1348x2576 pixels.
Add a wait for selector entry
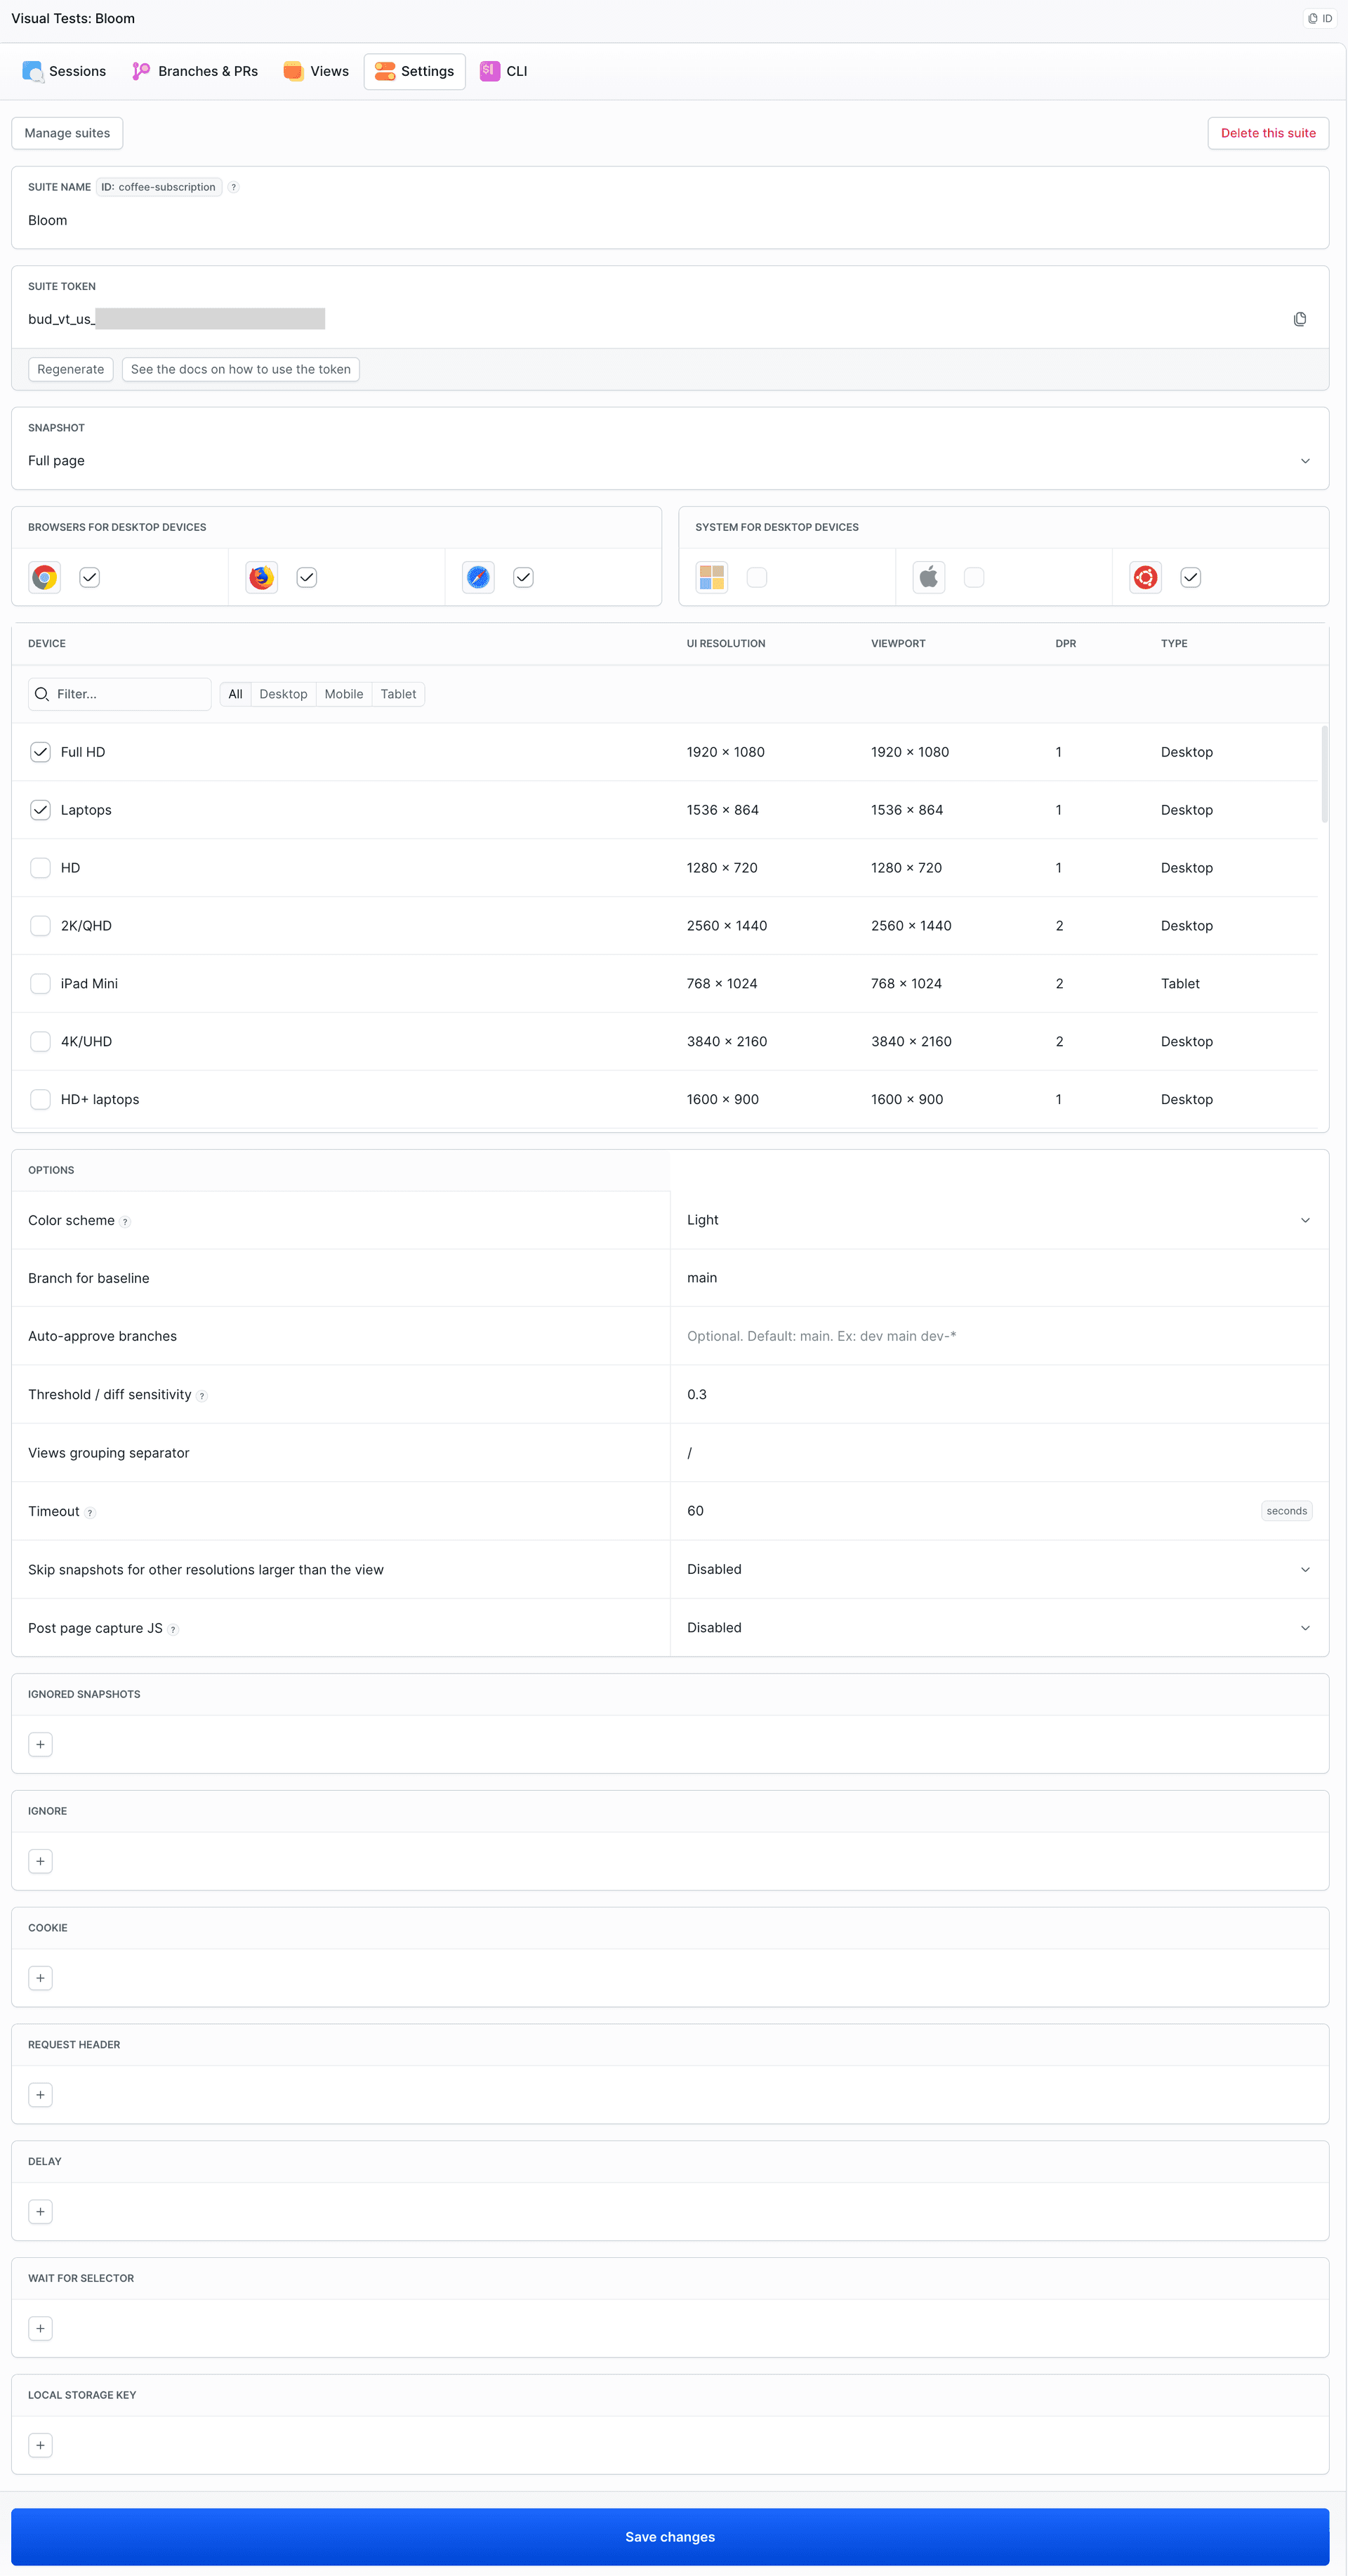point(40,2328)
